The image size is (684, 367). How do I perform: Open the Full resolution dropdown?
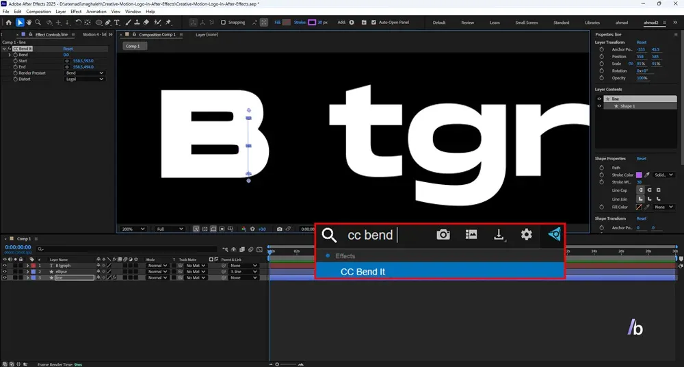tap(170, 229)
